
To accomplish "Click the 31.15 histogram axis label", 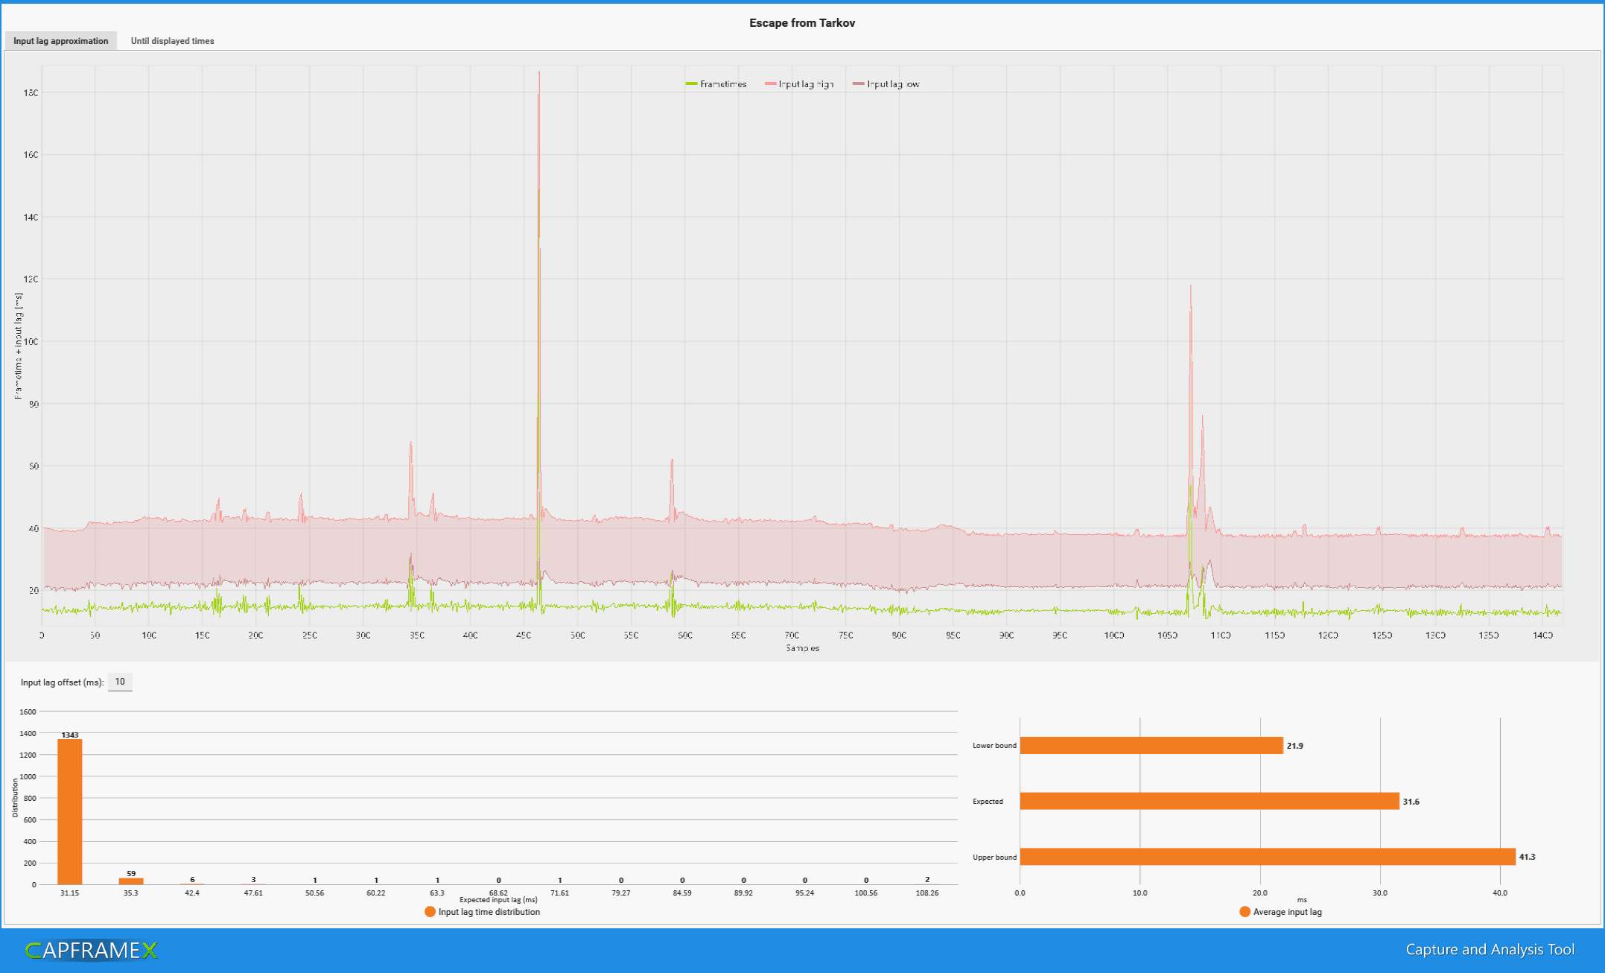I will [x=70, y=893].
